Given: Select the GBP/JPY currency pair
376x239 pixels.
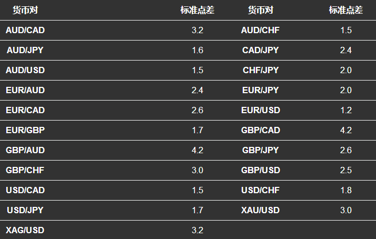Looking at the screenshot, I should pos(261,150).
